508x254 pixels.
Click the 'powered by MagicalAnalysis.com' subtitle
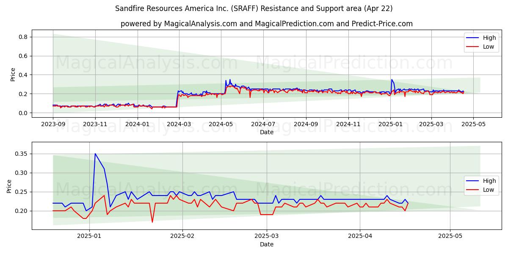(x=267, y=24)
